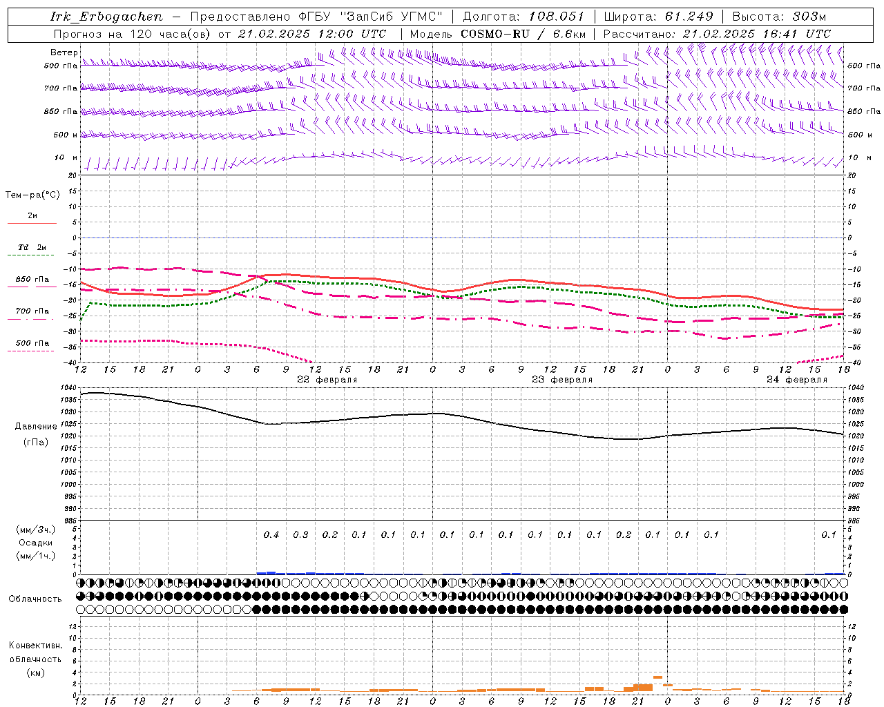Click the "(мм/3ч.)" precipitation unit label
Image resolution: width=884 pixels, height=707 pixels.
pyautogui.click(x=36, y=530)
